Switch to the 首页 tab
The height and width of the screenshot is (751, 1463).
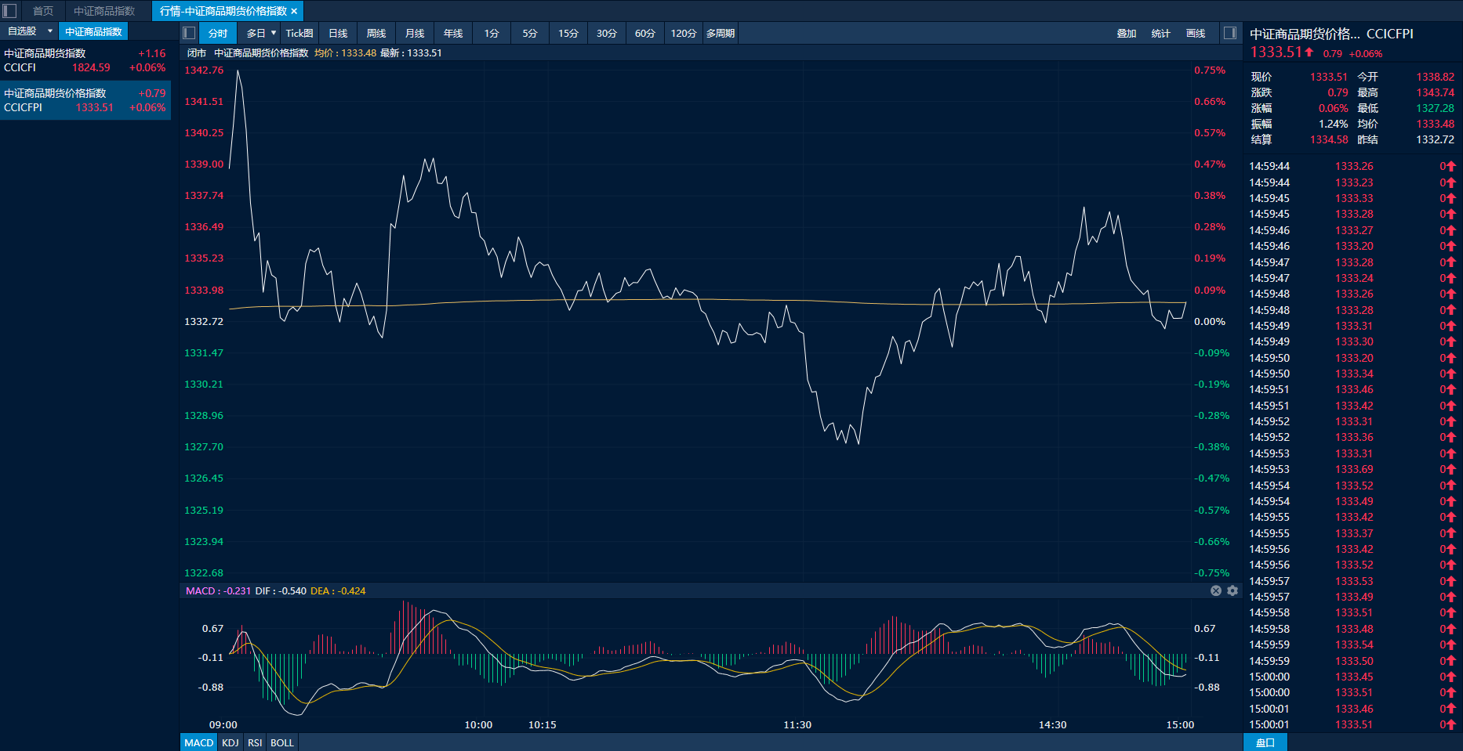point(43,11)
